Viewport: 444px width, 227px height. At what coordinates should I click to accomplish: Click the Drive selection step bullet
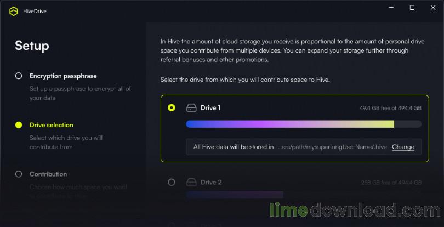(x=19, y=125)
